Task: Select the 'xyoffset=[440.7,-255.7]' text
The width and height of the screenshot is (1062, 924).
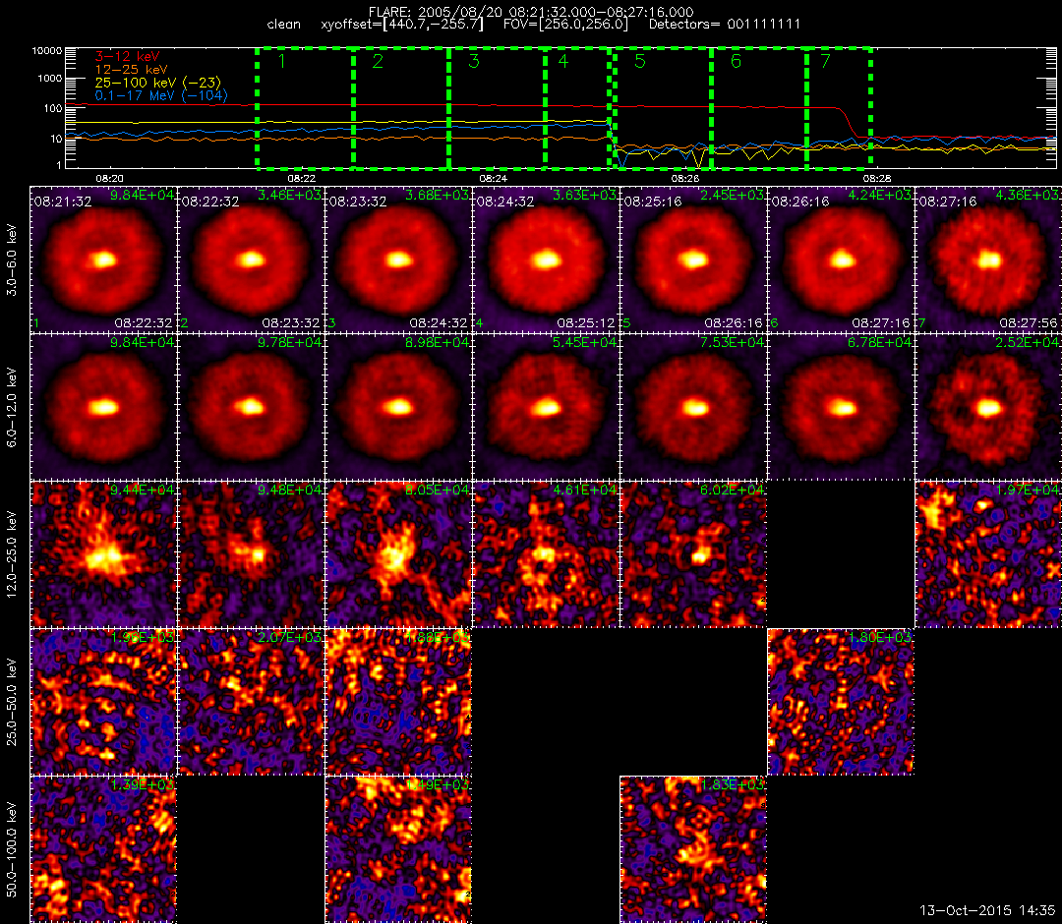Action: [x=402, y=25]
